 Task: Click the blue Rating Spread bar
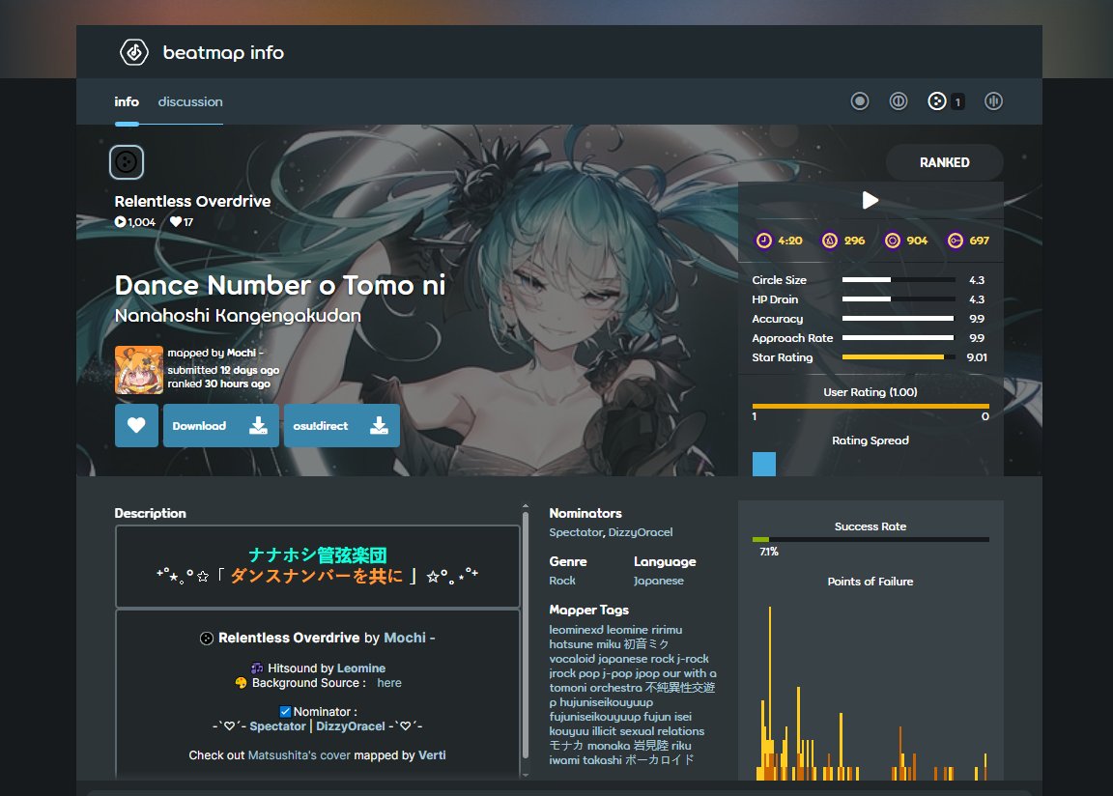[x=764, y=464]
